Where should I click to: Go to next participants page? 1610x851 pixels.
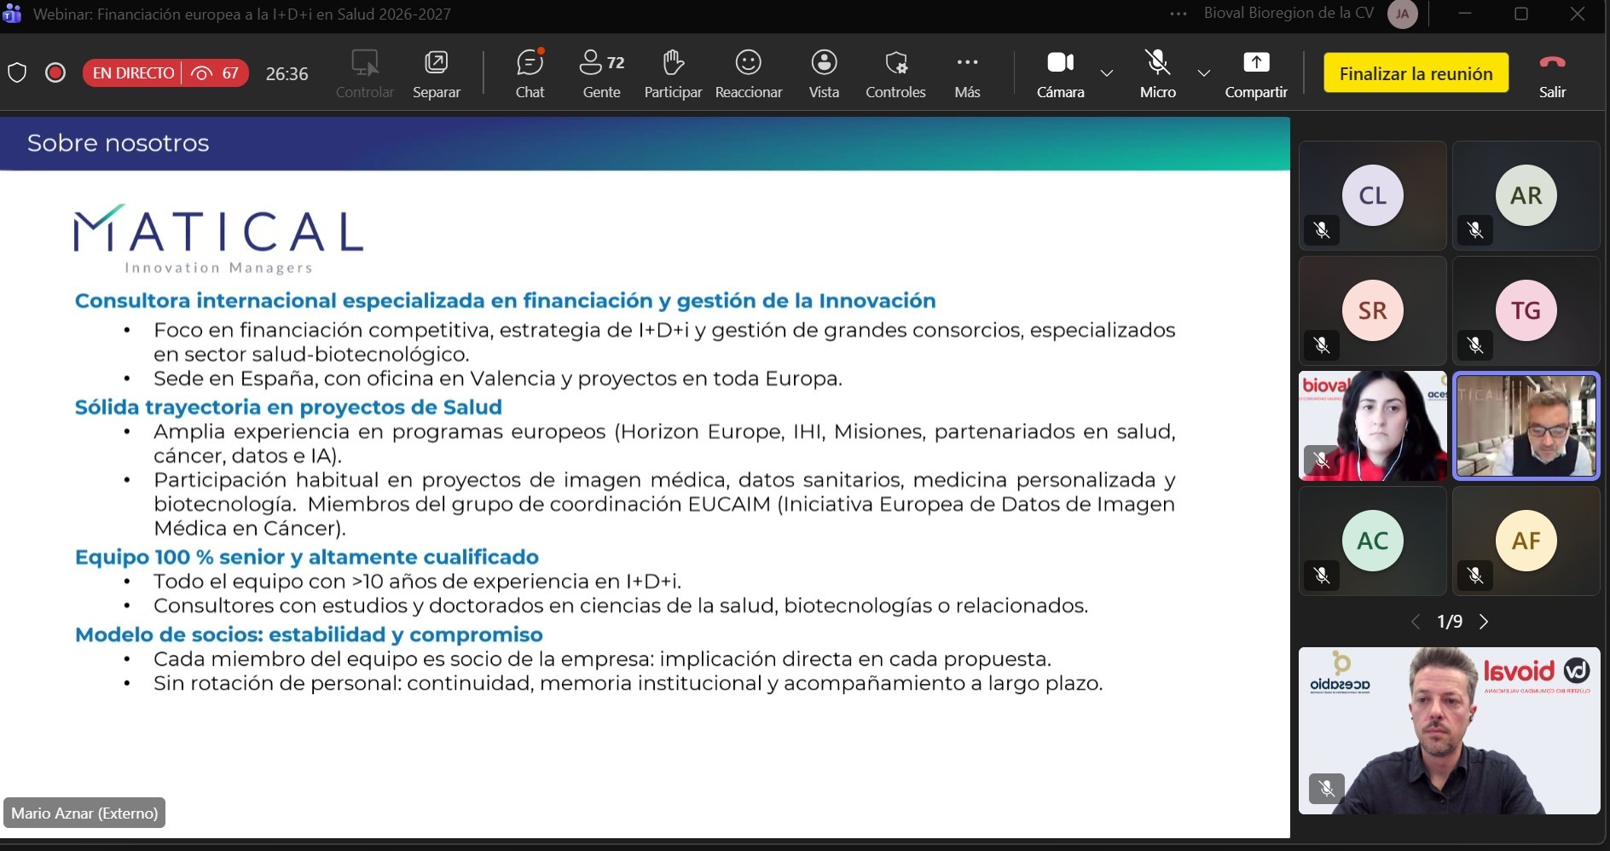[x=1484, y=622]
